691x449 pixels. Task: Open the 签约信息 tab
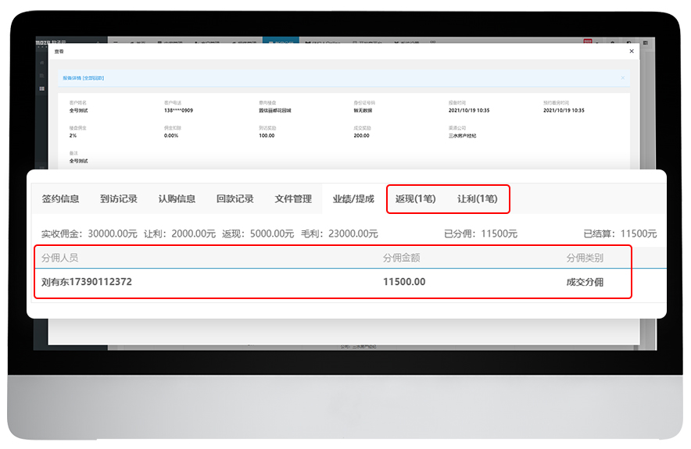60,199
